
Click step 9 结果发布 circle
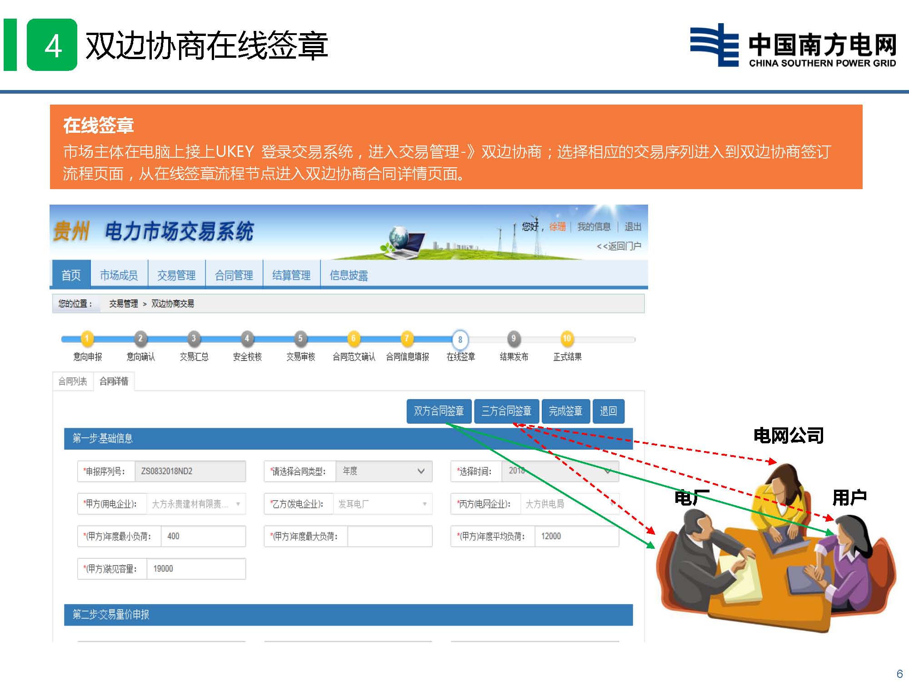click(x=514, y=338)
